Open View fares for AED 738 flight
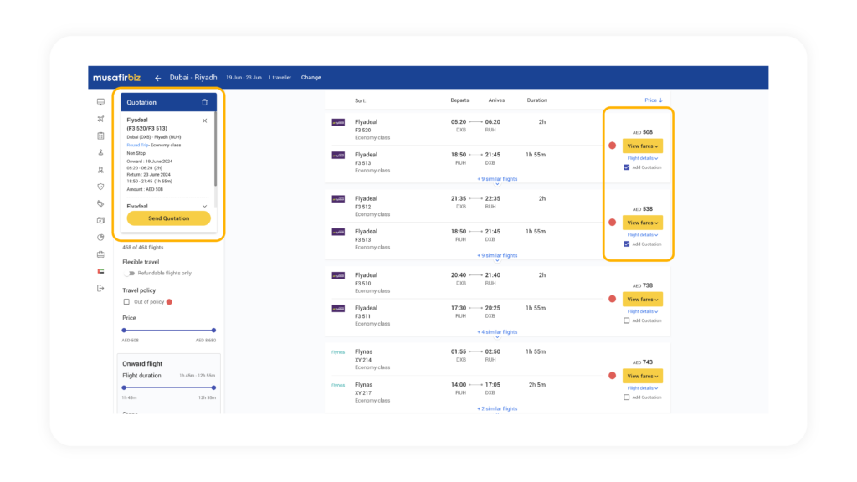Image resolution: width=857 pixels, height=482 pixels. tap(642, 300)
